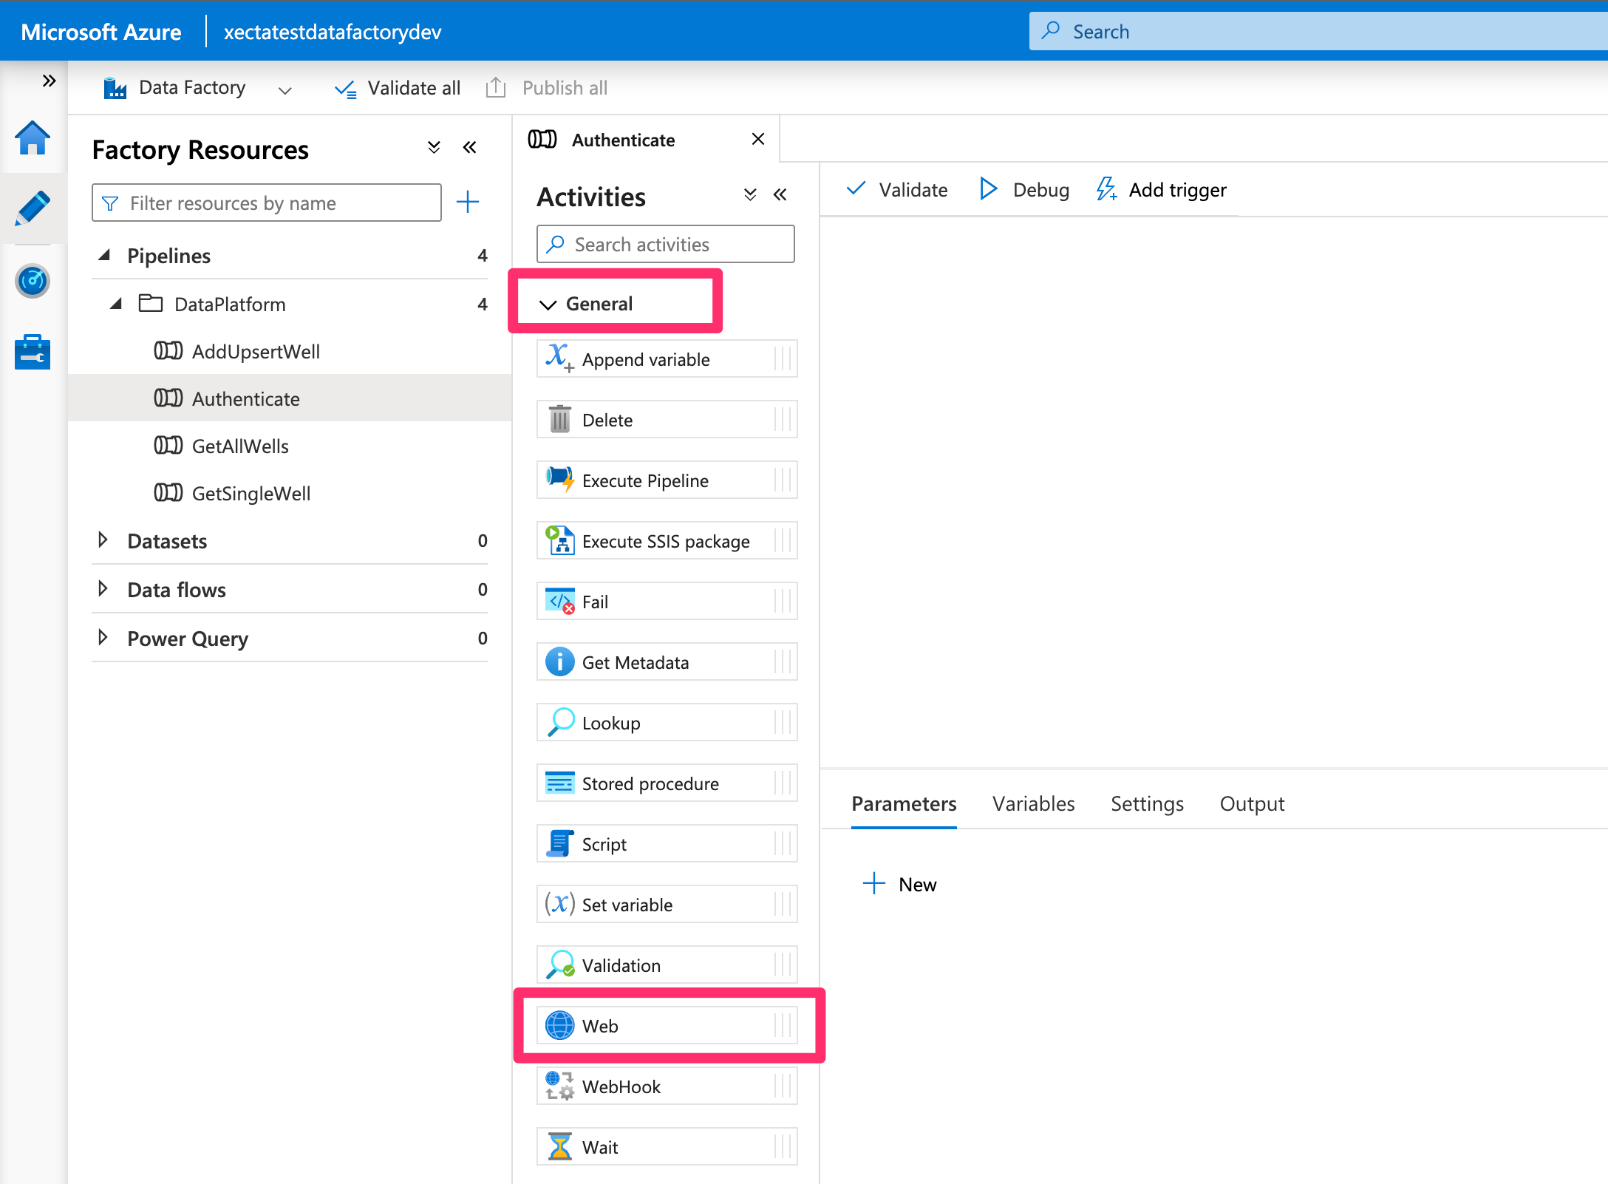The height and width of the screenshot is (1184, 1608).
Task: Click the Lookup activity drag handle
Action: click(783, 722)
